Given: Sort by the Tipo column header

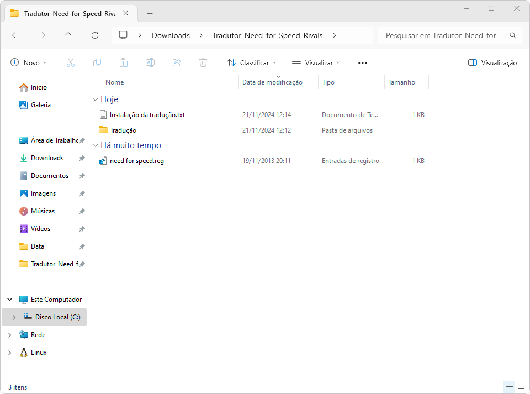Looking at the screenshot, I should (328, 82).
